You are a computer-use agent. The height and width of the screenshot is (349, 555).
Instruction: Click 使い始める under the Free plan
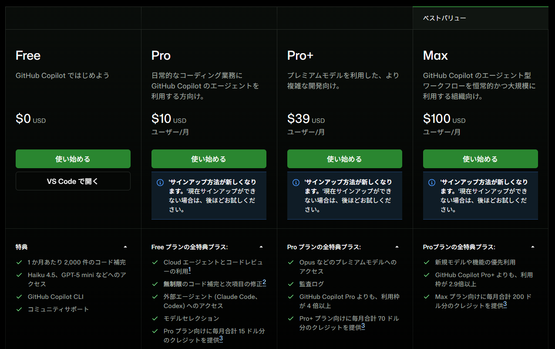[73, 159]
